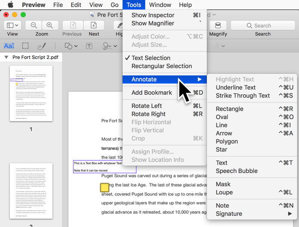Open the Go menu

(114, 5)
